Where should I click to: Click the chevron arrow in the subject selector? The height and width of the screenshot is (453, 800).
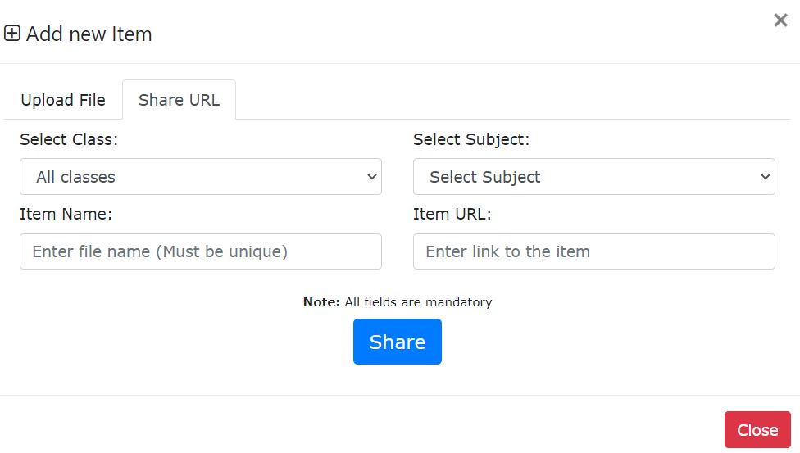(x=765, y=177)
